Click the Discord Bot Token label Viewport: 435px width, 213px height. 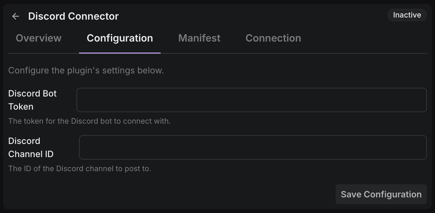(32, 100)
